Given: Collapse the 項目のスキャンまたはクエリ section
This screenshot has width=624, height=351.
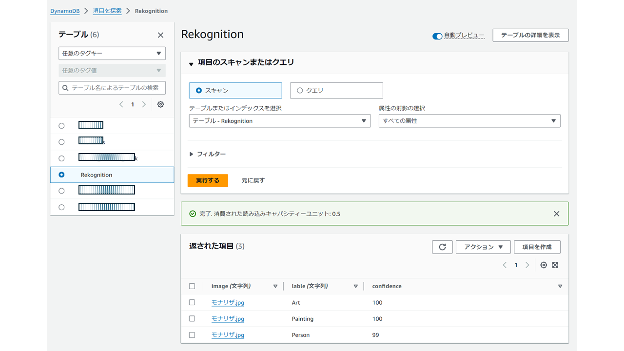Looking at the screenshot, I should click(x=191, y=63).
